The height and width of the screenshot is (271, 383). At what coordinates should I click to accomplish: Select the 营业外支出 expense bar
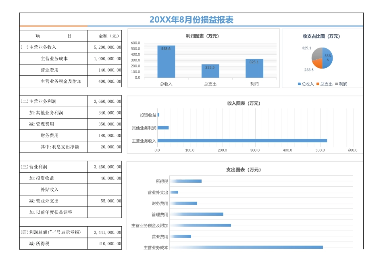[174, 192]
